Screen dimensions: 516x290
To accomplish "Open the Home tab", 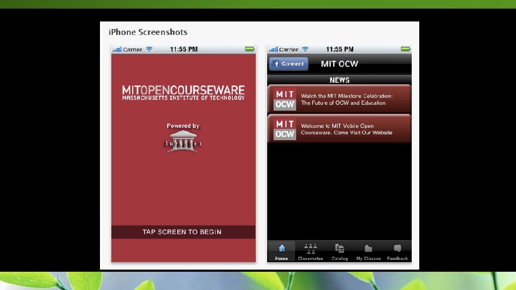I will [x=281, y=252].
